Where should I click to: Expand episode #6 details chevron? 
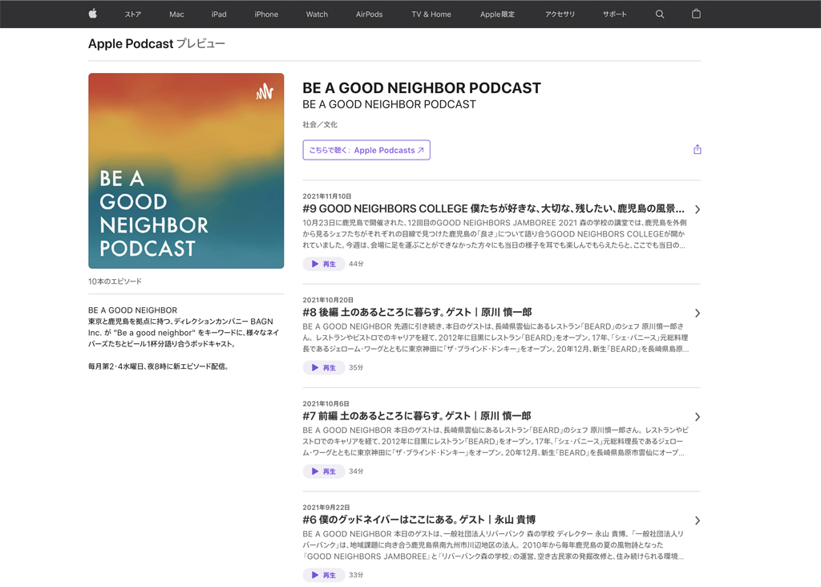[x=697, y=520]
